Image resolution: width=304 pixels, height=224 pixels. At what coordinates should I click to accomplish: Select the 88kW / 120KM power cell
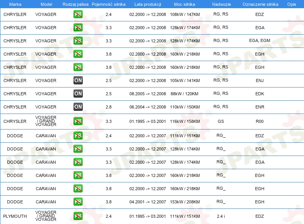coord(185,94)
